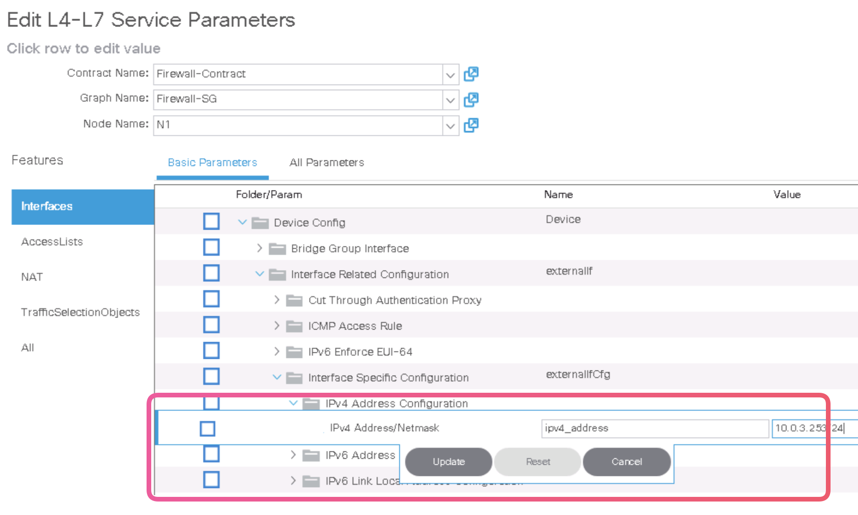This screenshot has height=515, width=858.
Task: Click Cut Through Authentication Proxy folder icon
Action: (294, 300)
